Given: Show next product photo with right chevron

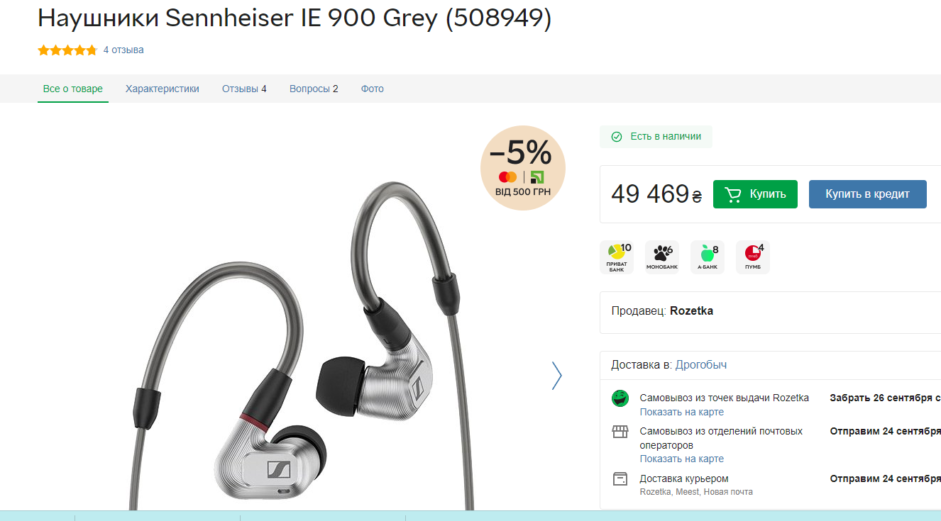Looking at the screenshot, I should (x=556, y=376).
